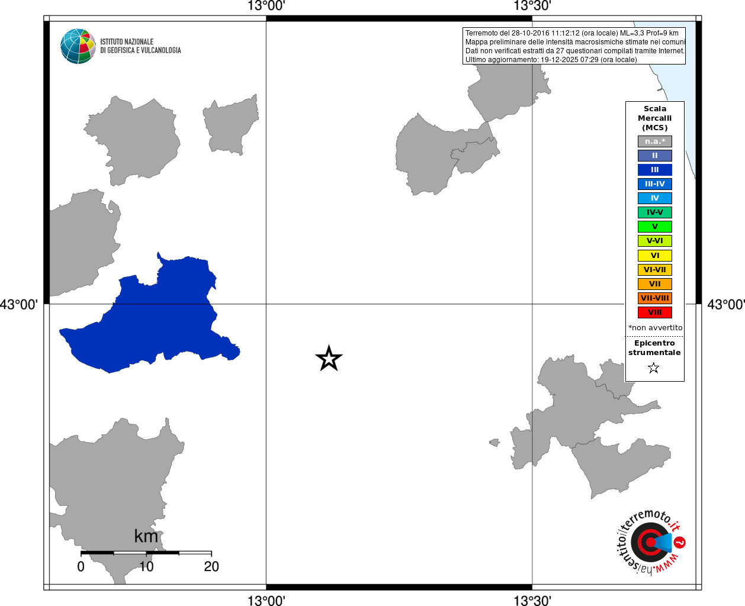Click the 'Mappa preliminare delle intensità' line
Viewport: 745px width, 606px height.
click(x=575, y=42)
